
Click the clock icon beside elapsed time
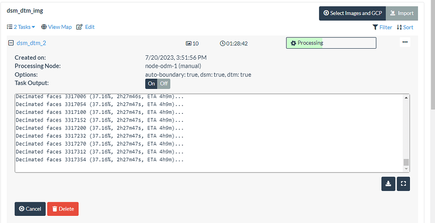click(x=222, y=43)
